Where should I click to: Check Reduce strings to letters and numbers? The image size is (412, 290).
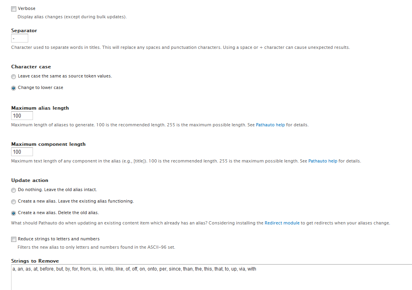[x=14, y=239]
